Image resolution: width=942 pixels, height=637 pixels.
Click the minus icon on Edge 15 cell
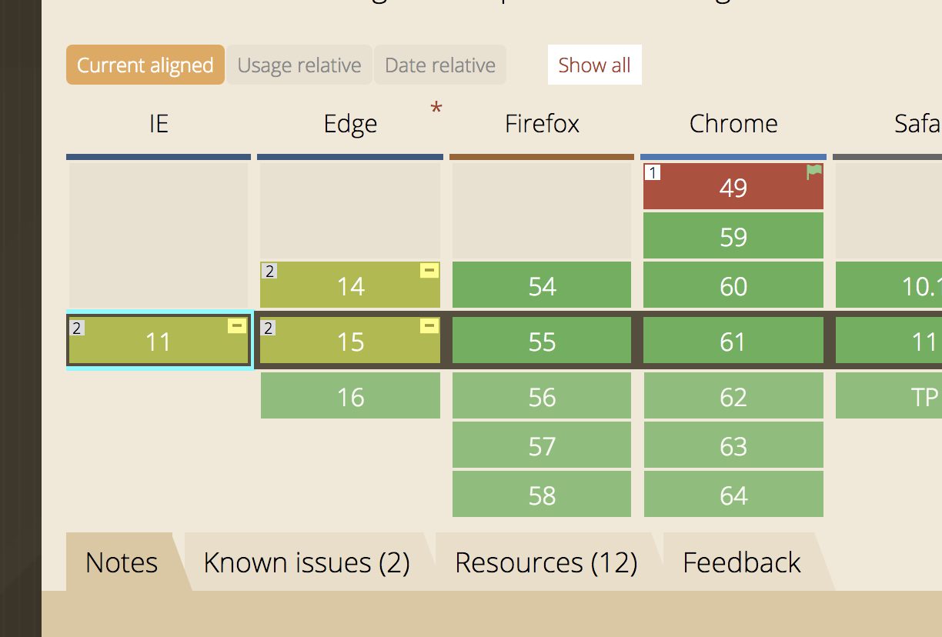(x=429, y=326)
